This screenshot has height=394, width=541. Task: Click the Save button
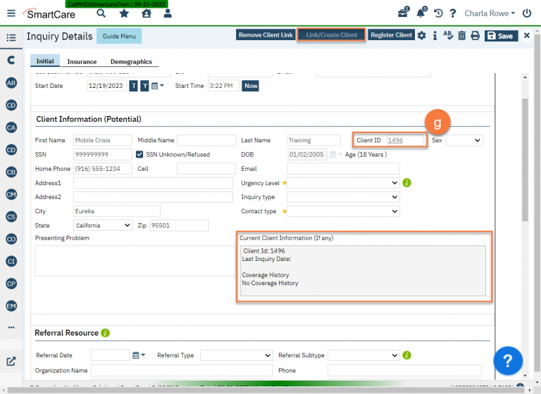[501, 36]
